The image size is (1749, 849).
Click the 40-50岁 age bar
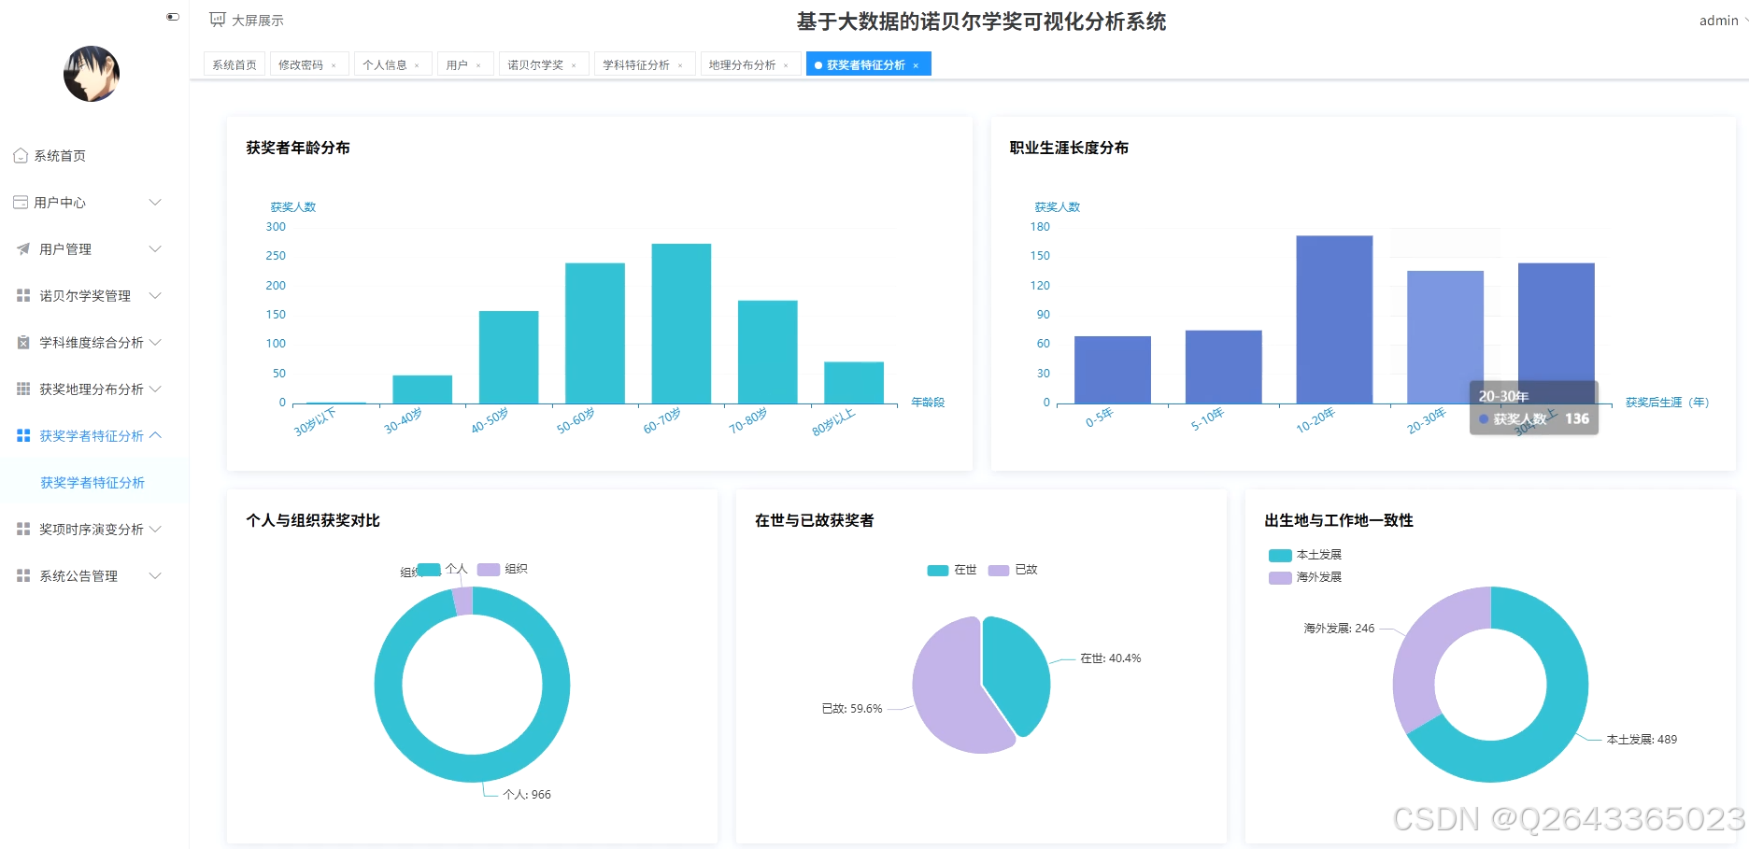point(508,357)
